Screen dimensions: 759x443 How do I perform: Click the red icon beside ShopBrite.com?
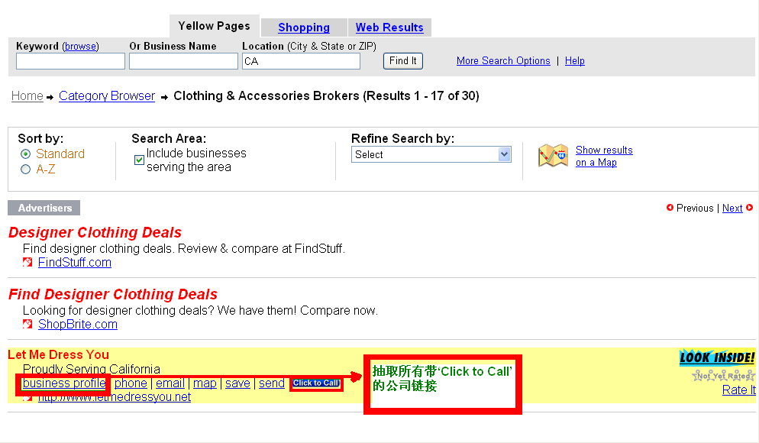27,325
